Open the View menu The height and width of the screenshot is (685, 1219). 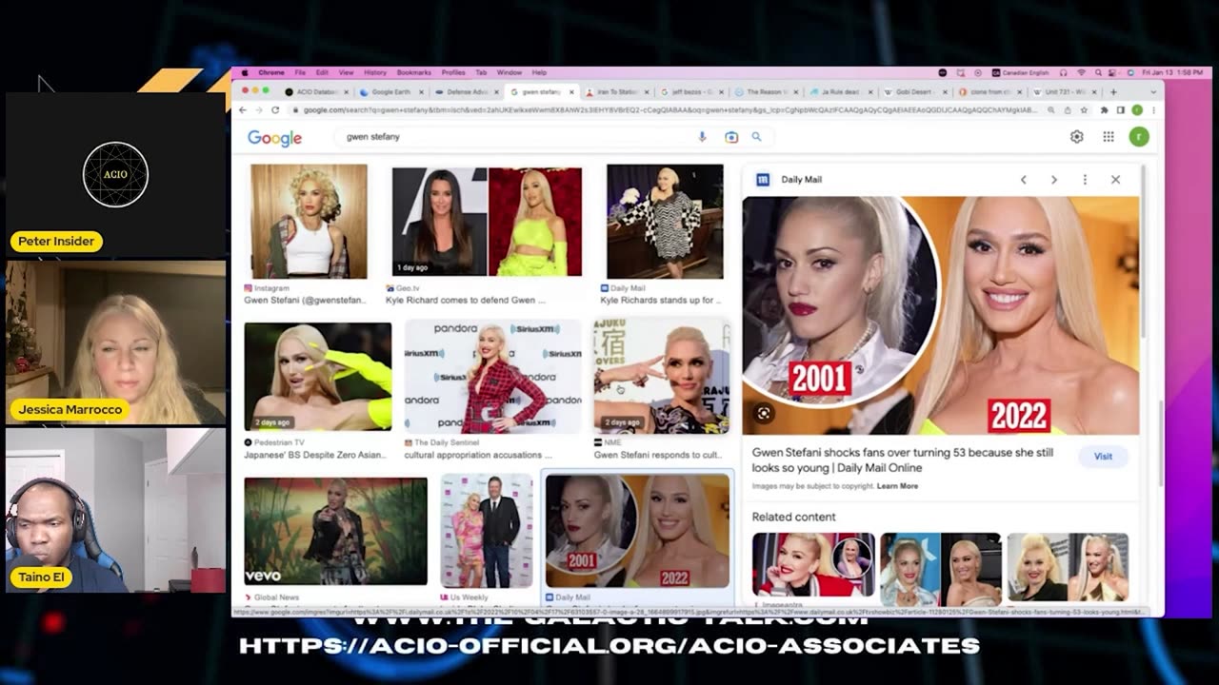pos(346,72)
